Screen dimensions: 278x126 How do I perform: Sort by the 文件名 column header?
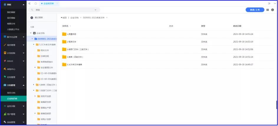pyautogui.click(x=65, y=26)
